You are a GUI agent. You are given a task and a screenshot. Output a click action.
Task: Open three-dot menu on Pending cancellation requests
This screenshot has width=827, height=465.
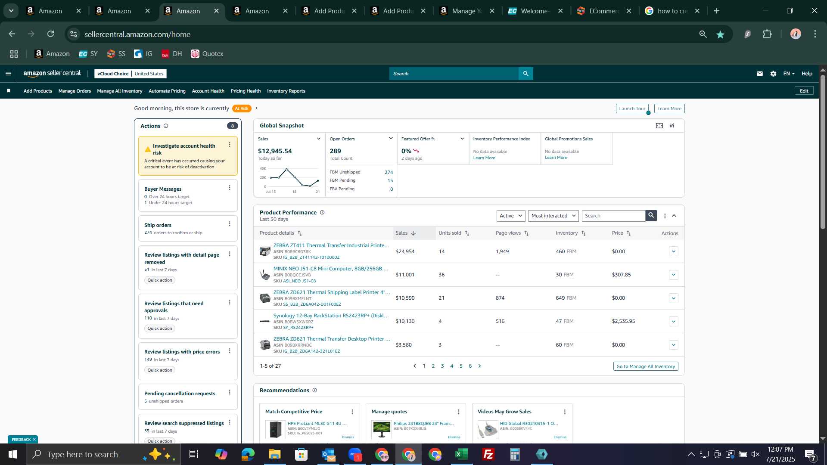[x=230, y=392]
